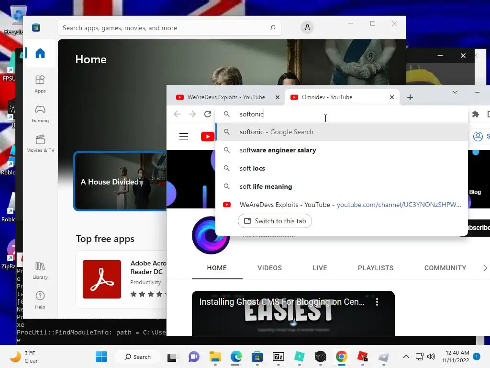Open 'A House Divided' featured card
490x368 pixels.
(120, 182)
